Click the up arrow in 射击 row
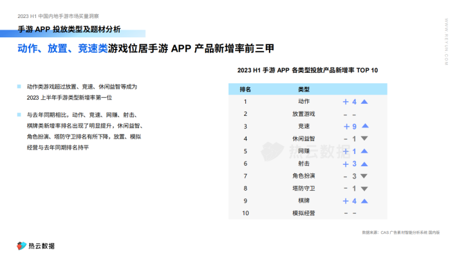The height and width of the screenshot is (257, 457). tap(364, 164)
